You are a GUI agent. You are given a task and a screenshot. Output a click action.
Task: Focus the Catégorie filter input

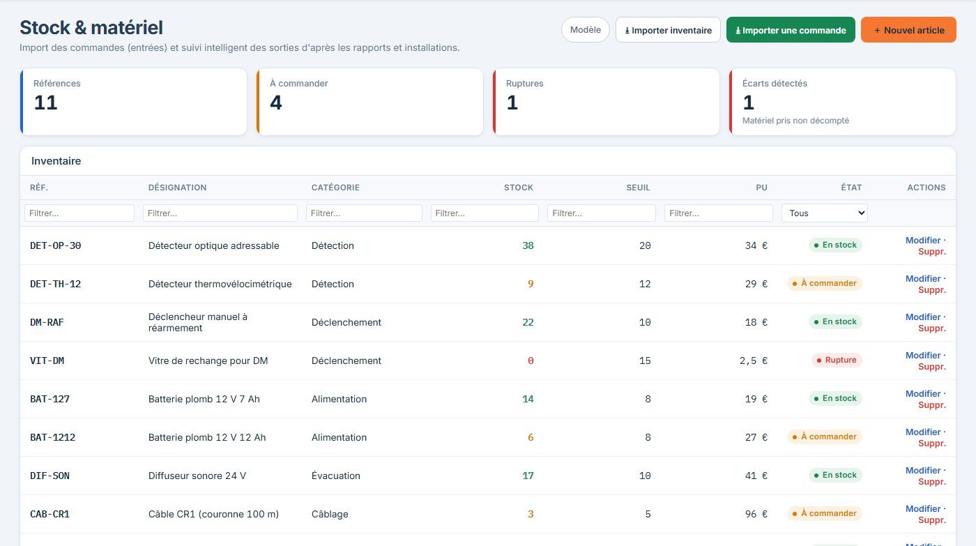(x=364, y=213)
